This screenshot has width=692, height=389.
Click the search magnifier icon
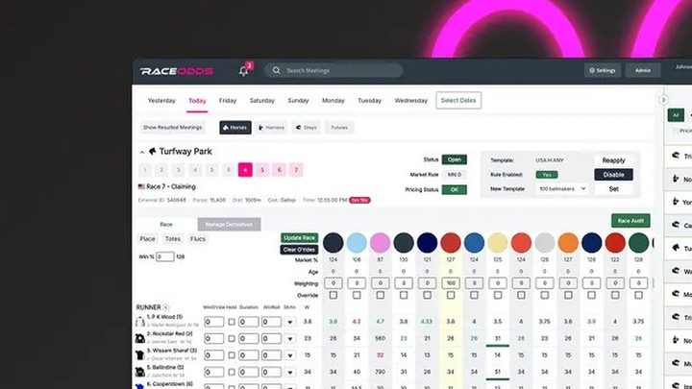276,70
